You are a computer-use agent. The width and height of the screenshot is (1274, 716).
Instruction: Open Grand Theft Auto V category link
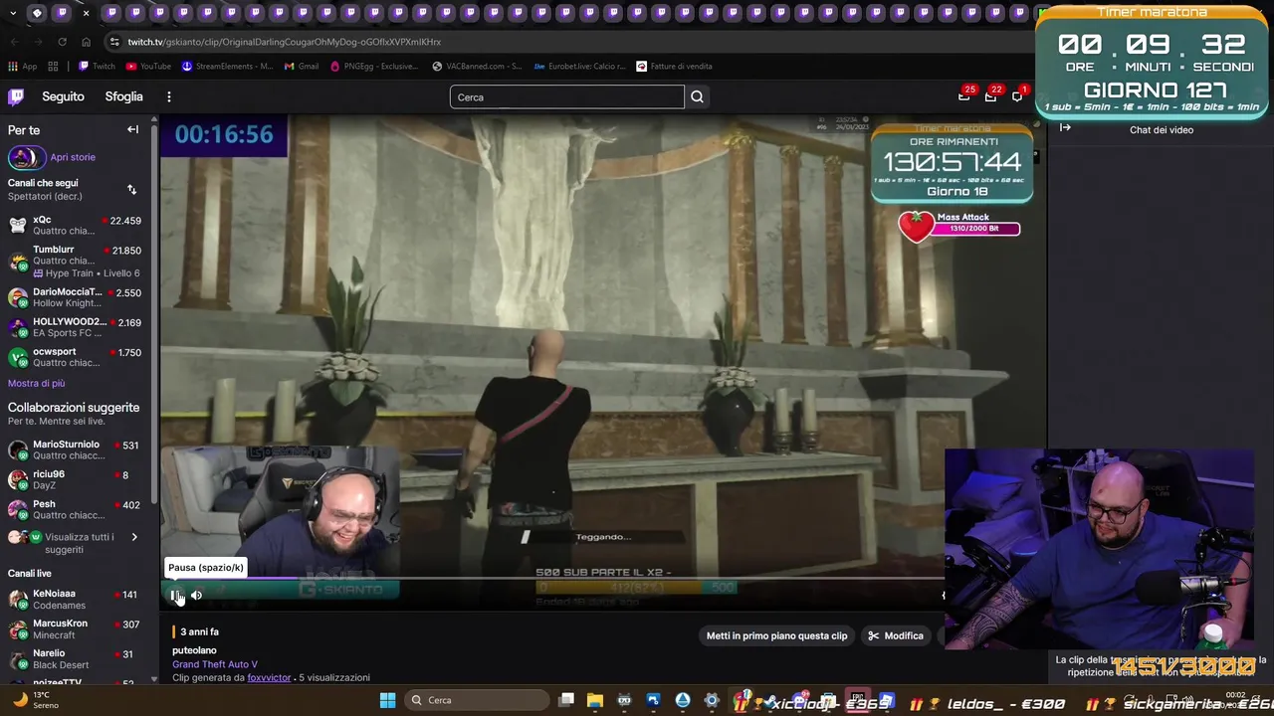[215, 664]
